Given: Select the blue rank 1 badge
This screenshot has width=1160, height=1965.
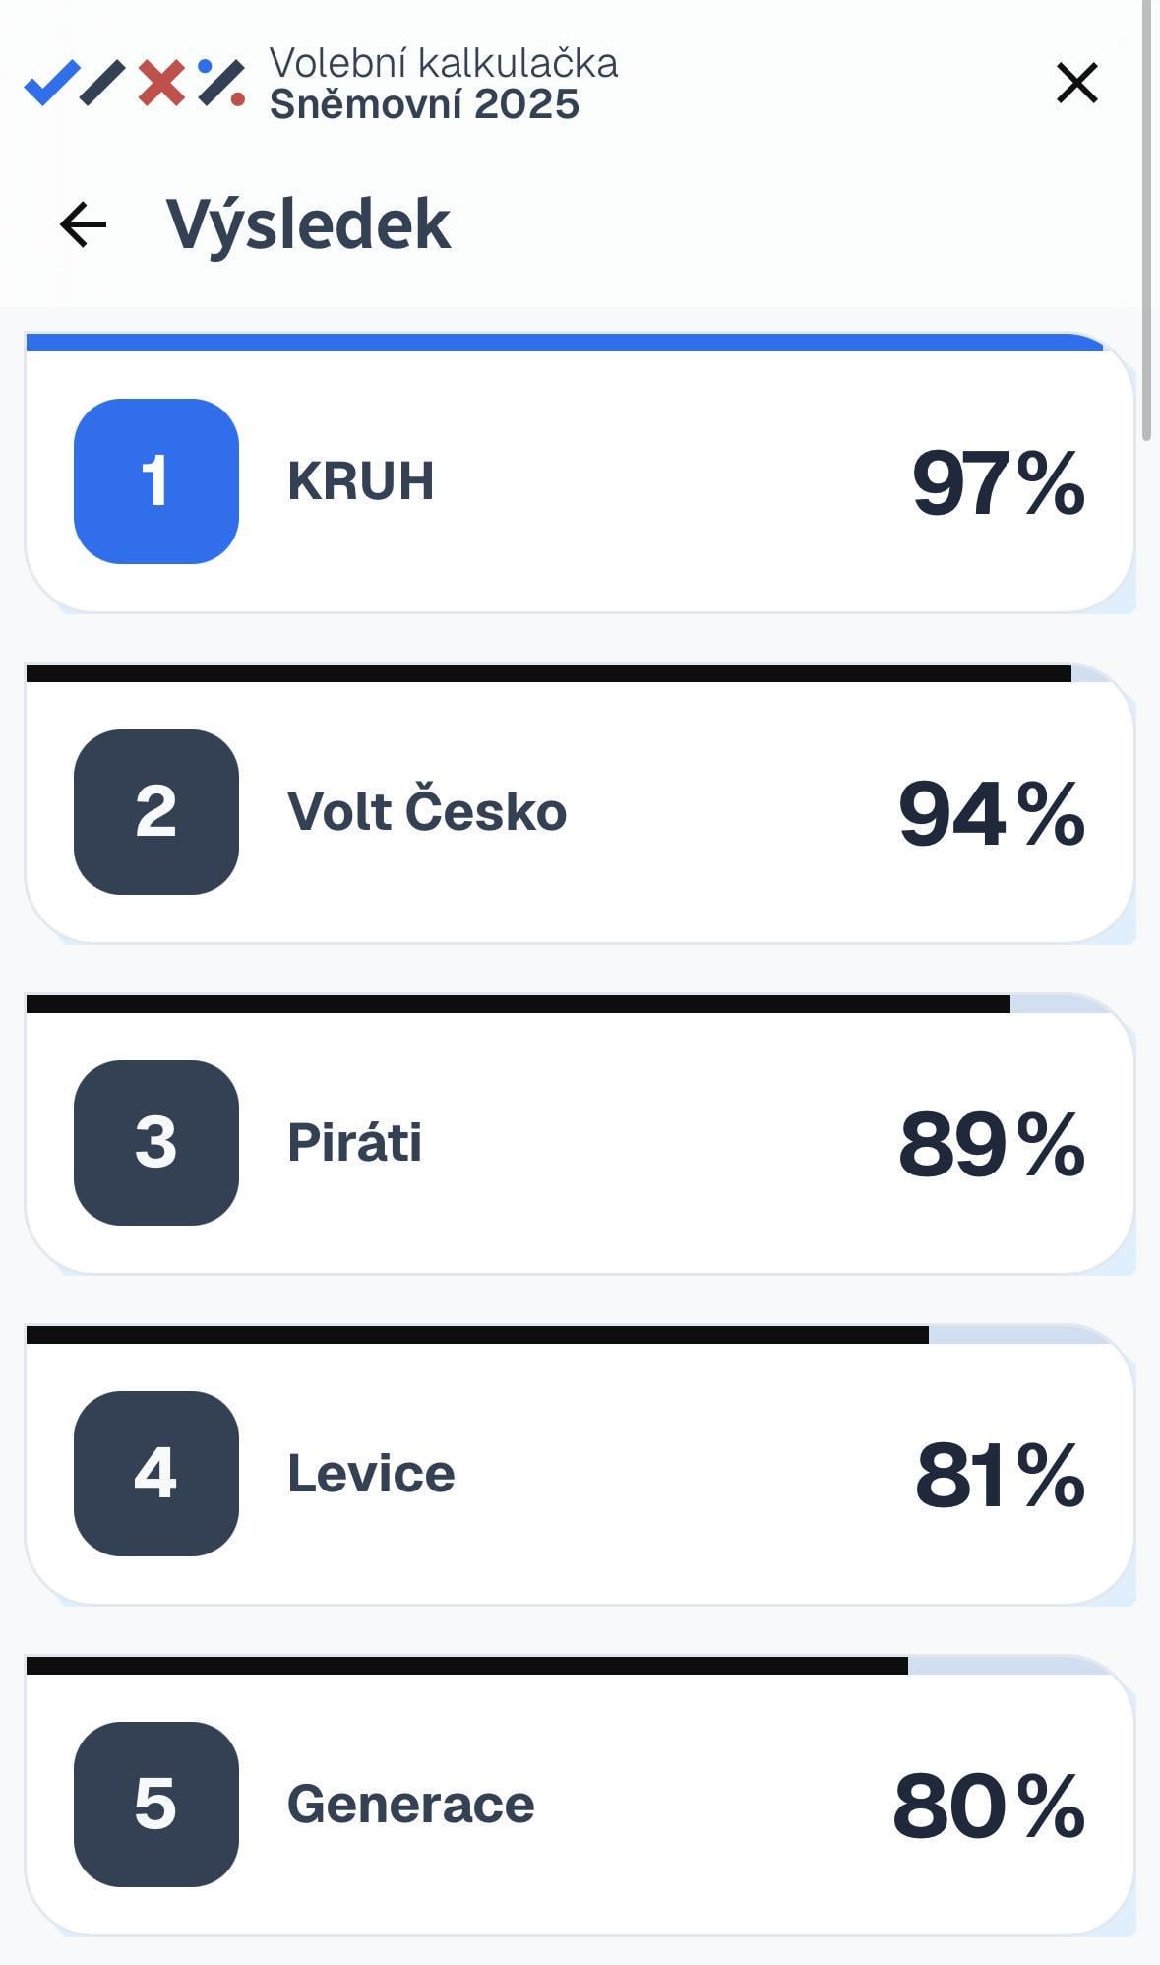Looking at the screenshot, I should pyautogui.click(x=156, y=481).
